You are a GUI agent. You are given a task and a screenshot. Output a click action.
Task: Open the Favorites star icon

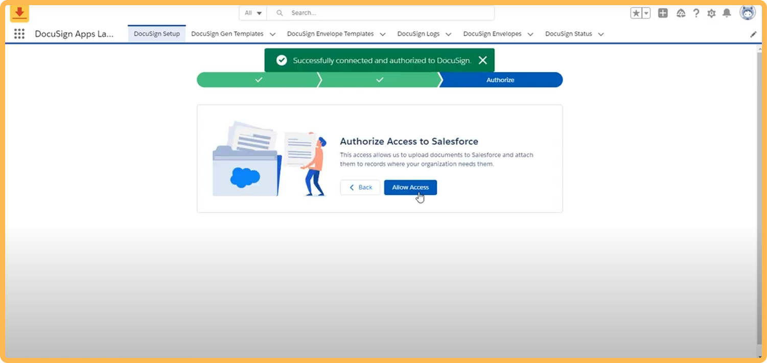636,13
